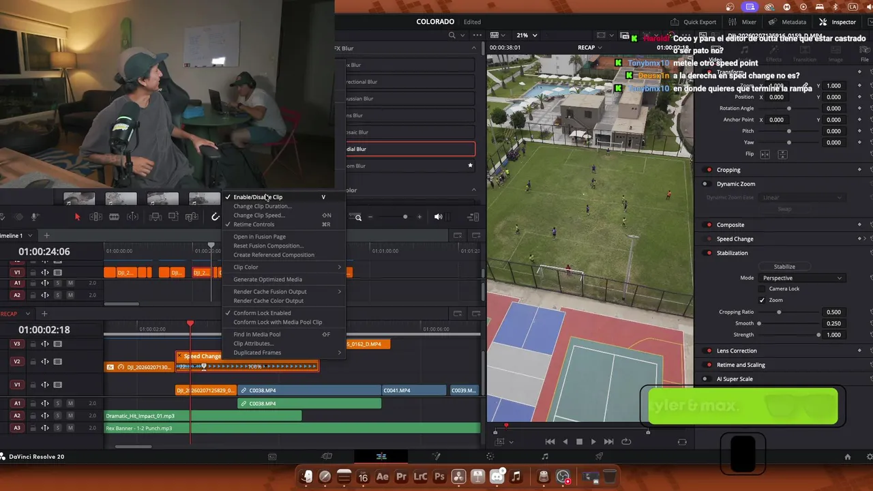
Task: Select Dramatic_Hit_Impact_01.mp3 audio clip
Action: pyautogui.click(x=203, y=416)
